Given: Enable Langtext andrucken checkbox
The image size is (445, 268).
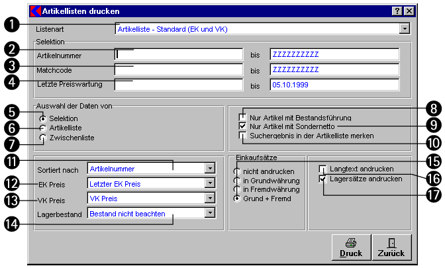Looking at the screenshot, I should (x=323, y=169).
